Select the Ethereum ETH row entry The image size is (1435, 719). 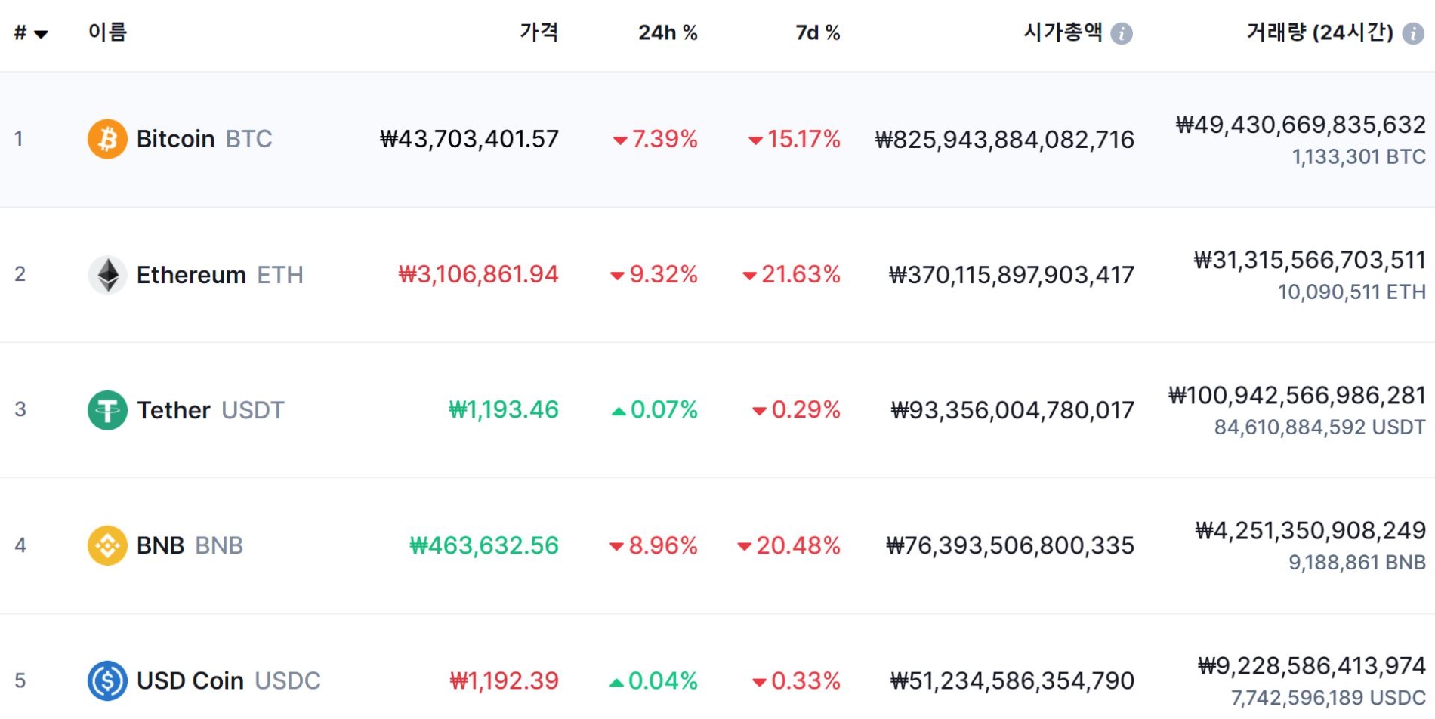click(x=219, y=274)
